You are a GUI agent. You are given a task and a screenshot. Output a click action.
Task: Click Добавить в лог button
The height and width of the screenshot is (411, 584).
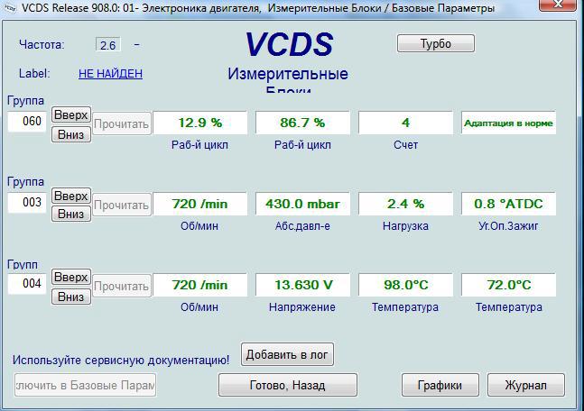tap(287, 355)
